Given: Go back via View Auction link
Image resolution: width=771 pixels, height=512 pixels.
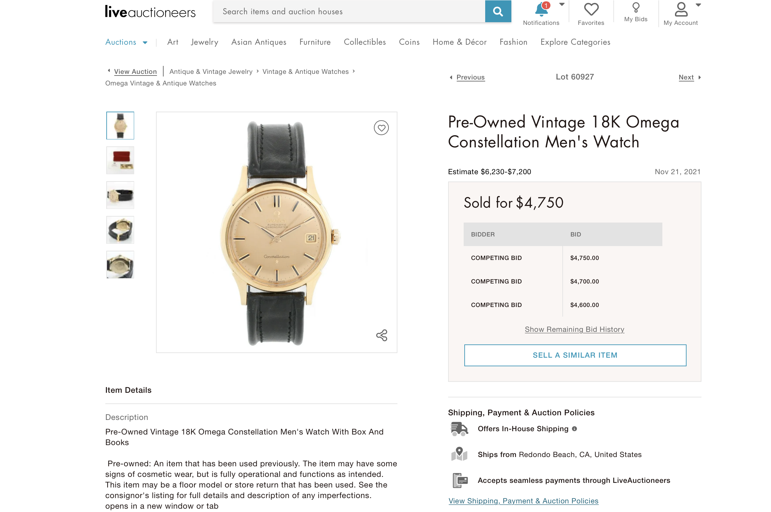Looking at the screenshot, I should [135, 72].
